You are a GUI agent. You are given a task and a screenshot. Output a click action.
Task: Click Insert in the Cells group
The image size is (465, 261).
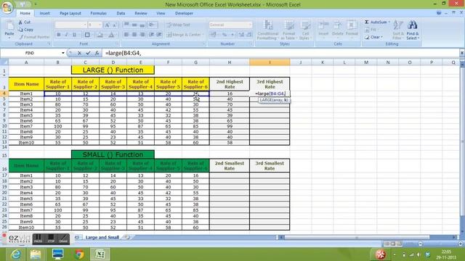pyautogui.click(x=323, y=30)
